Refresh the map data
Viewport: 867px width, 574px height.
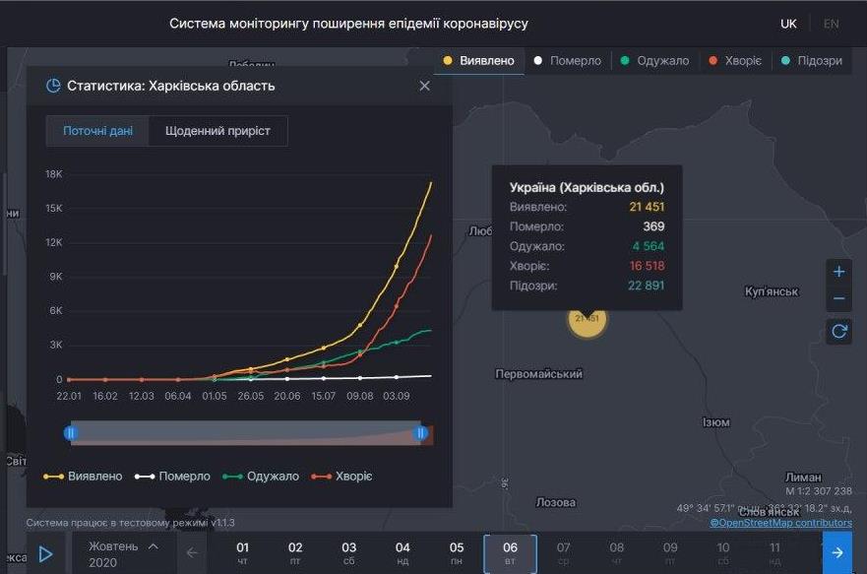pyautogui.click(x=838, y=331)
